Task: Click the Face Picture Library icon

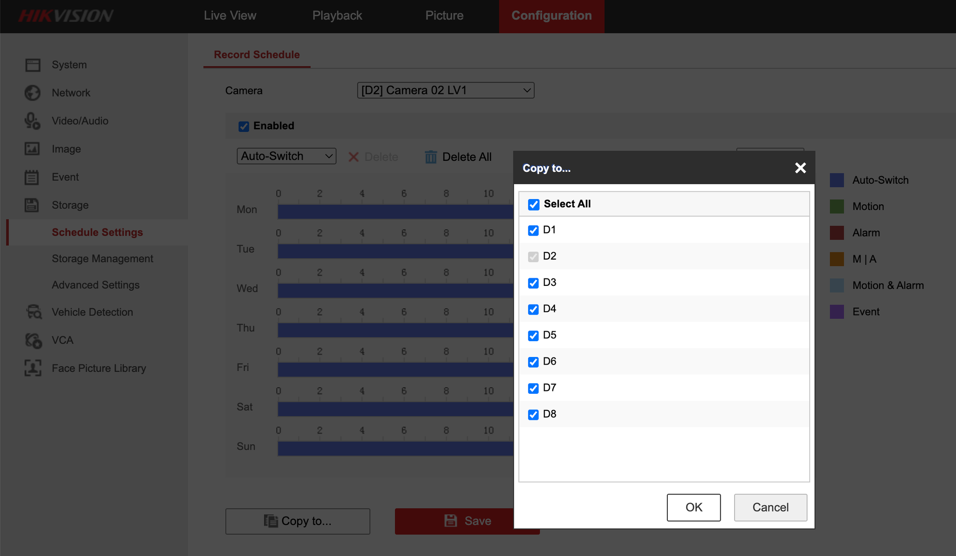Action: pyautogui.click(x=33, y=368)
